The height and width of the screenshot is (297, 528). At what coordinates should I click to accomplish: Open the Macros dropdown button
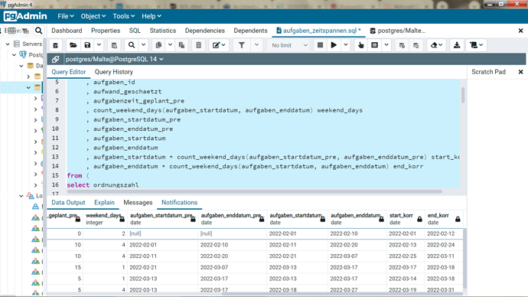[x=476, y=45]
